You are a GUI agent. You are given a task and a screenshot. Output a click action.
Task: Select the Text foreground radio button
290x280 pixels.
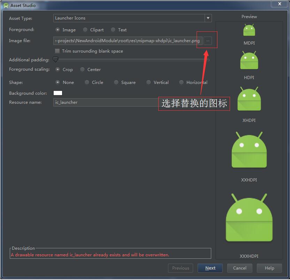click(x=113, y=30)
